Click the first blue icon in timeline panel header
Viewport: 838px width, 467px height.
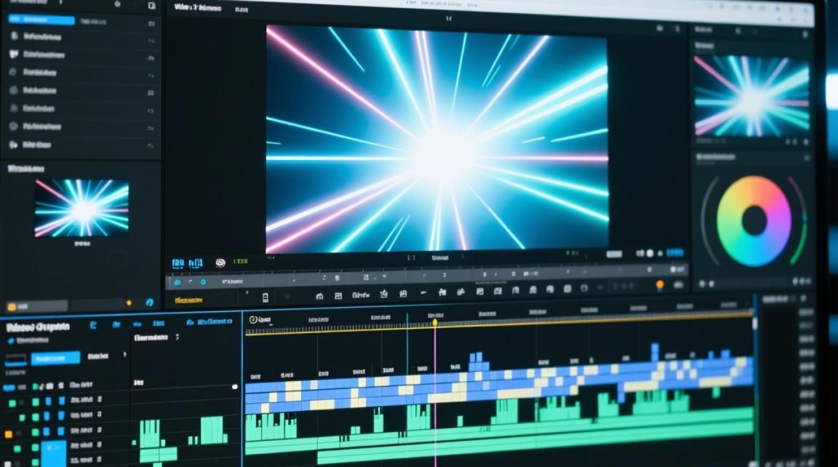click(x=93, y=324)
